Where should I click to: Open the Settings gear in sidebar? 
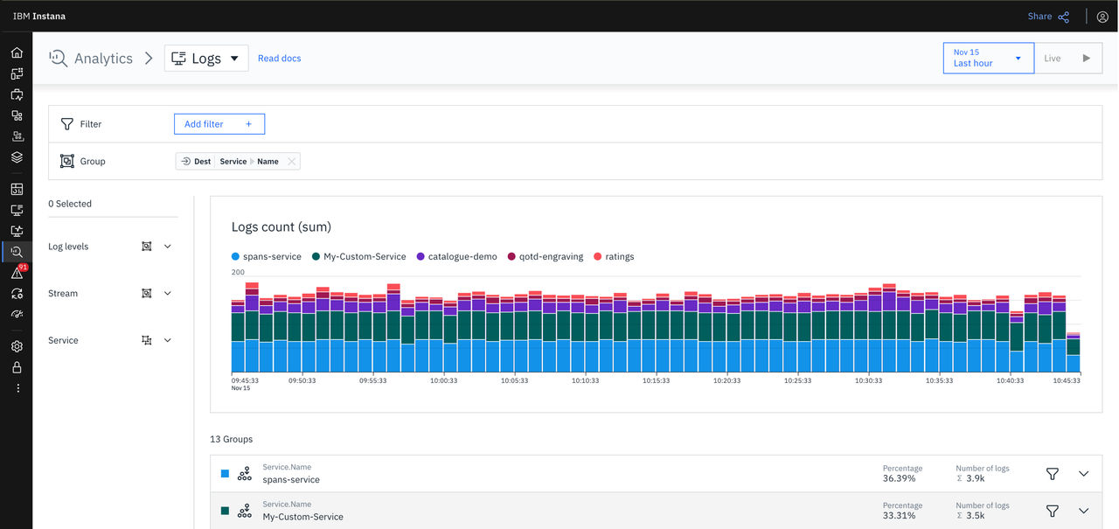(x=17, y=346)
